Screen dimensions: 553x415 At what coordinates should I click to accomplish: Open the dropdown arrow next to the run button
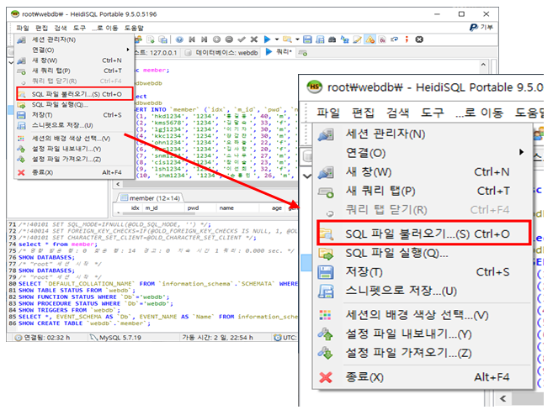coord(277,39)
